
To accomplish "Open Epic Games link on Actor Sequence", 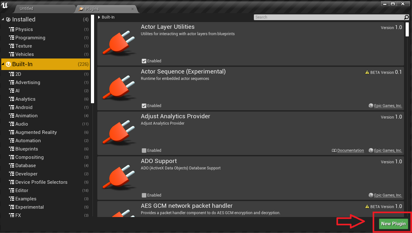I will 388,106.
